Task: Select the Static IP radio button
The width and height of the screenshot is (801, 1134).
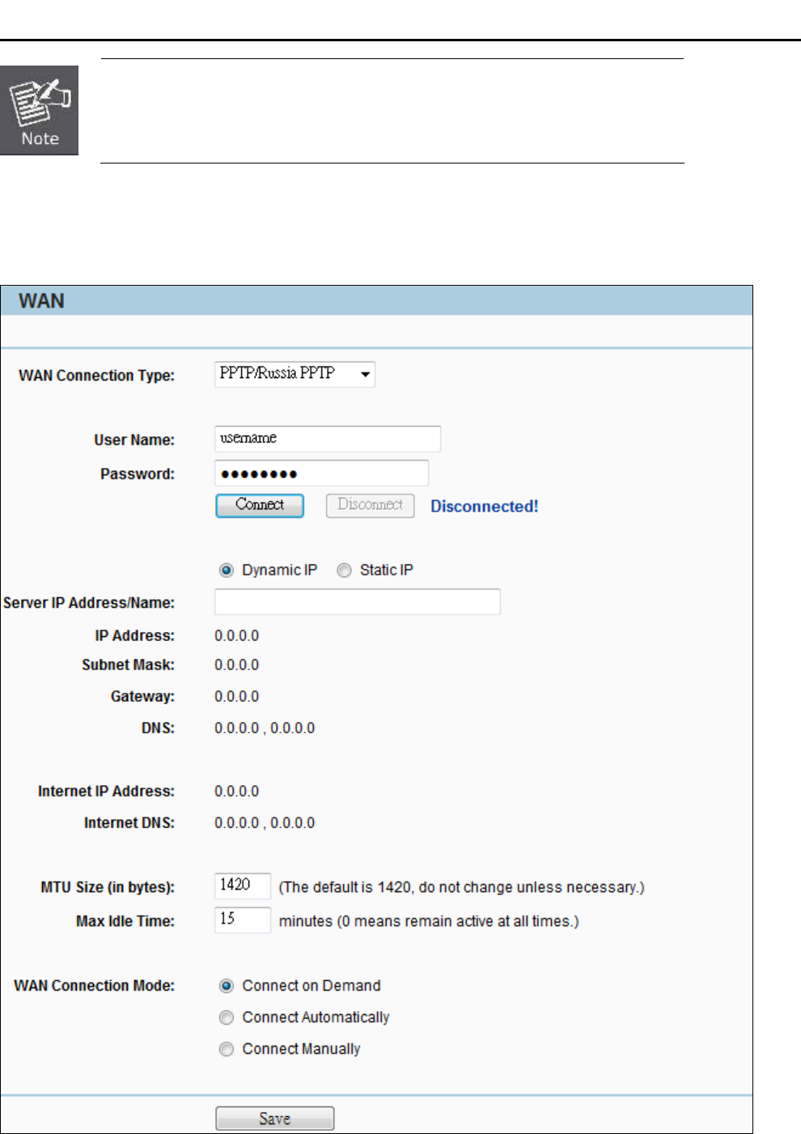Action: coord(345,571)
